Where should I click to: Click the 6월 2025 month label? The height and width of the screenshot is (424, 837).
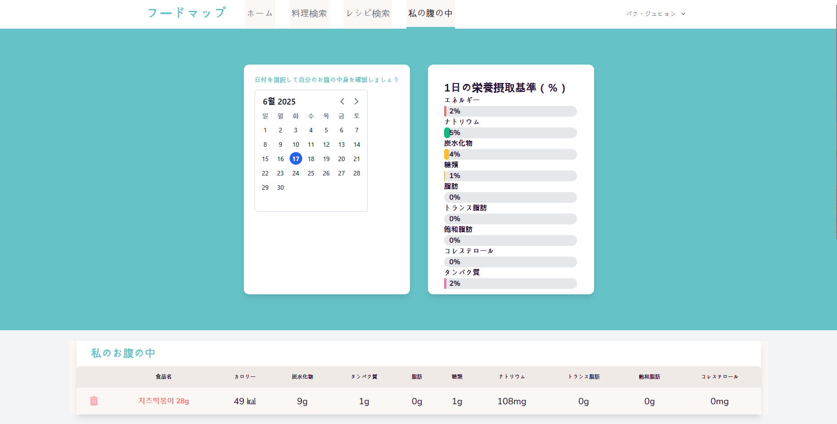coord(279,101)
